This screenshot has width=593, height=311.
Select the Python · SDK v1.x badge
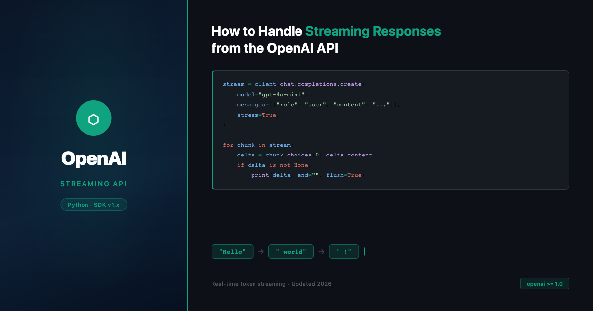[x=93, y=204]
